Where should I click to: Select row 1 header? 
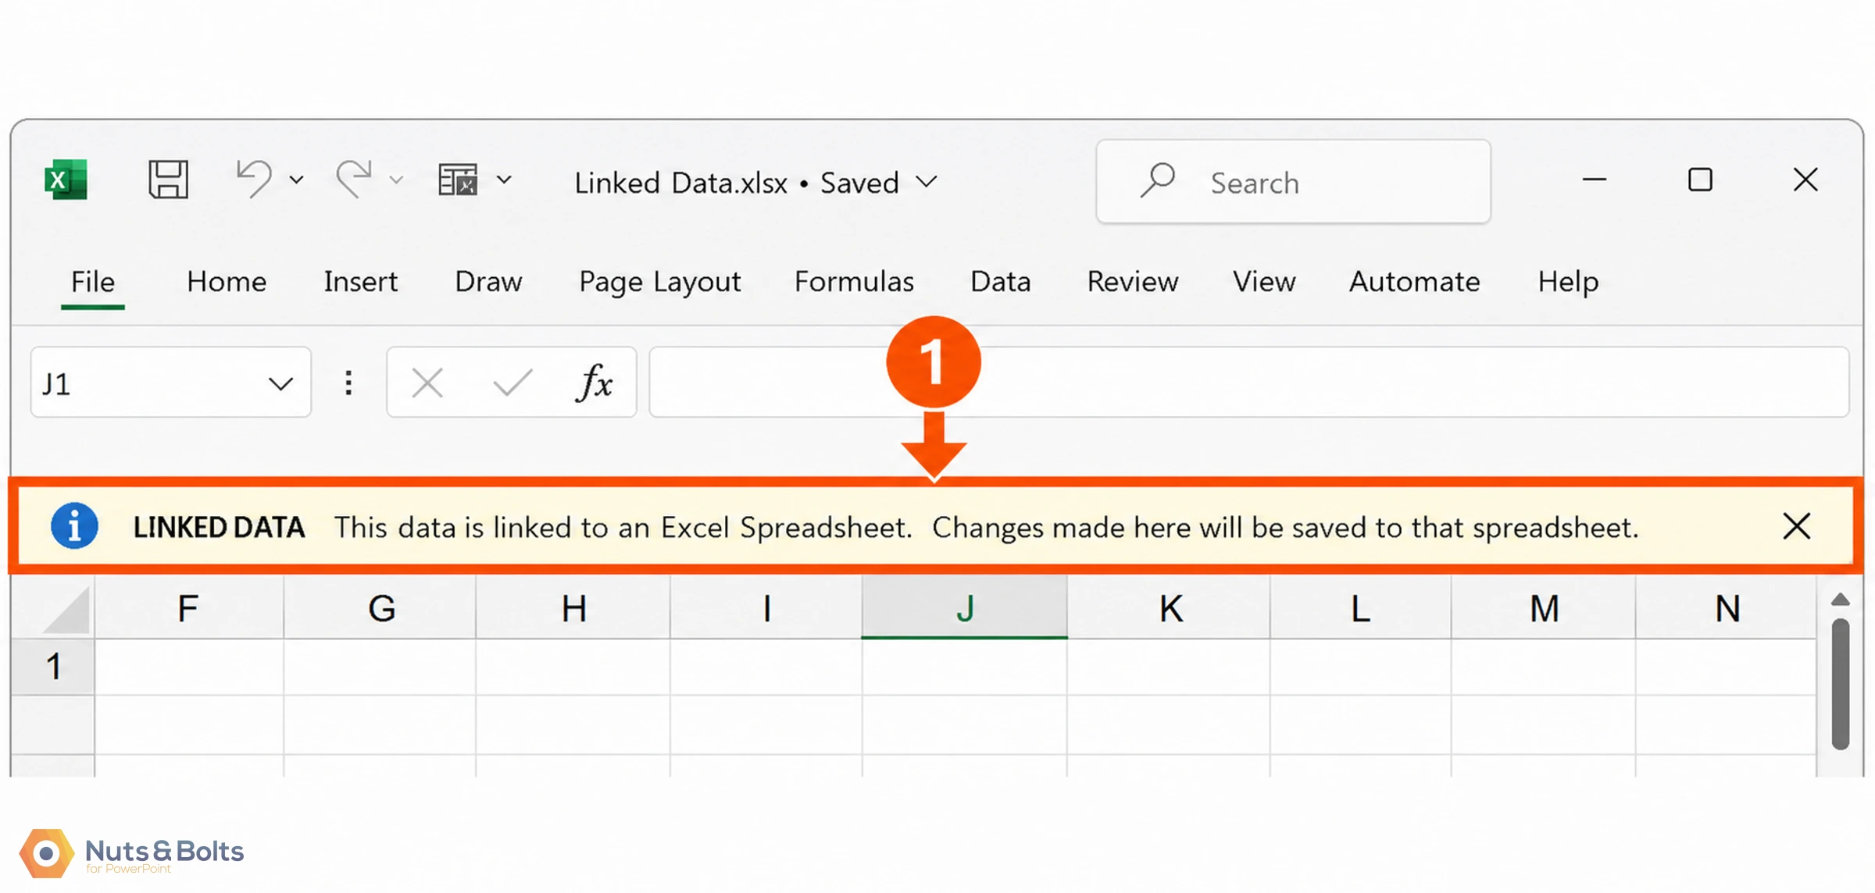[x=53, y=667]
